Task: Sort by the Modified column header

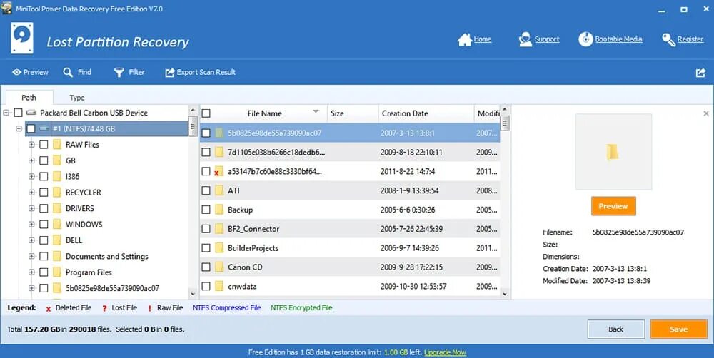Action: click(487, 113)
